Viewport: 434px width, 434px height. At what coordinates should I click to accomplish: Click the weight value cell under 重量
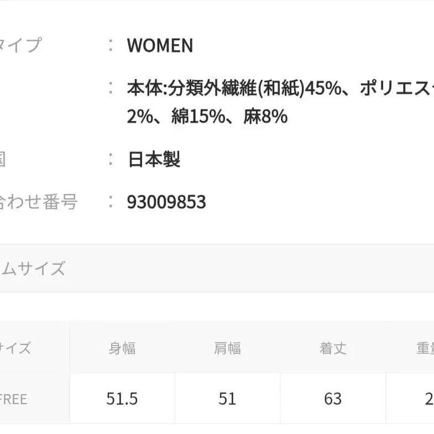[427, 399]
